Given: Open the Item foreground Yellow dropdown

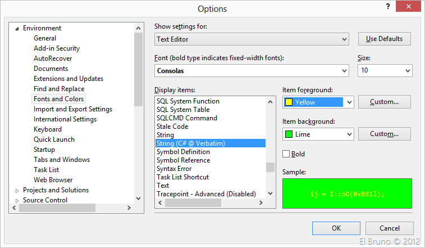Looking at the screenshot, I should (349, 102).
